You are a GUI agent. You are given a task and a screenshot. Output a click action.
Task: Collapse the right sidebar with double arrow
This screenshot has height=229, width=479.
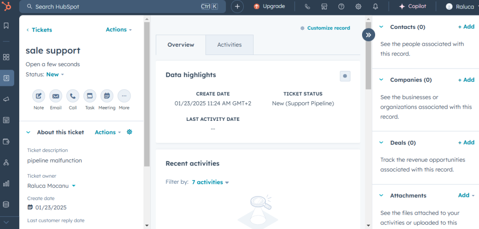tap(369, 35)
